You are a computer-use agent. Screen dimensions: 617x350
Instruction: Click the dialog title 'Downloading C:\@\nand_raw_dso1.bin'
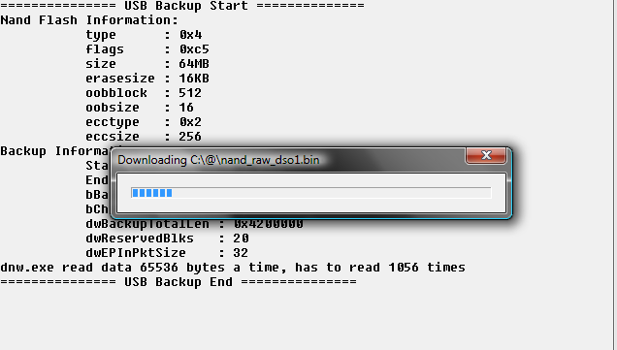pos(218,160)
